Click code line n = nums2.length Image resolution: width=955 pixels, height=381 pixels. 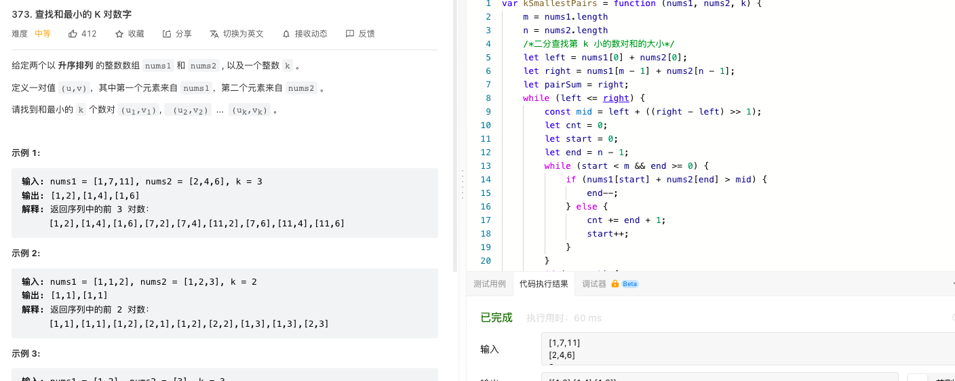pyautogui.click(x=566, y=31)
